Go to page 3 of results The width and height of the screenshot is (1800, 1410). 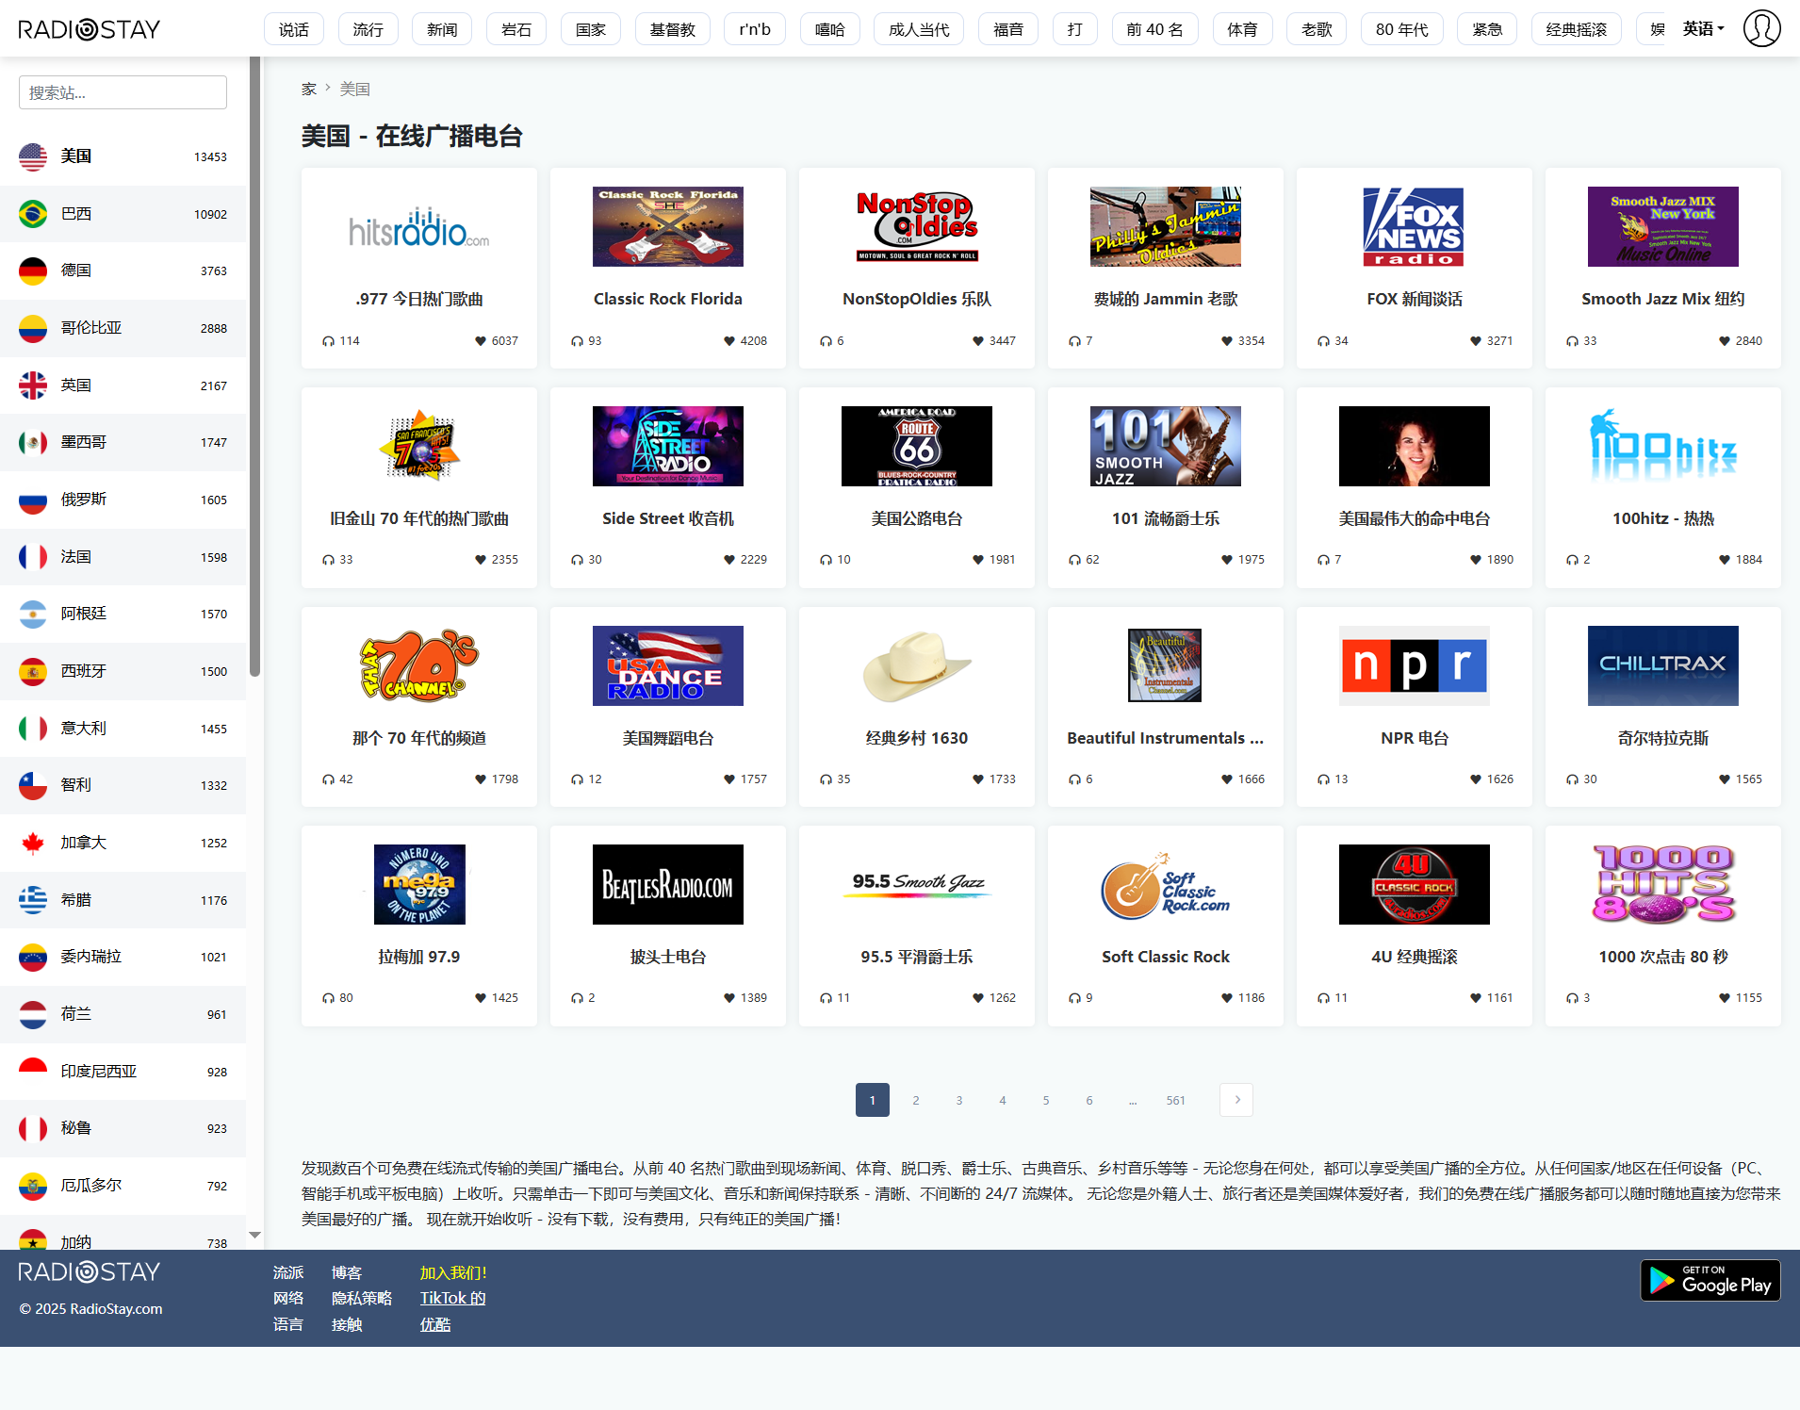pyautogui.click(x=959, y=1100)
